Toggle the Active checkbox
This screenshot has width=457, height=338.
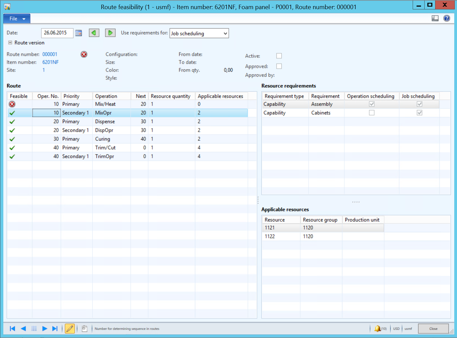click(x=279, y=56)
